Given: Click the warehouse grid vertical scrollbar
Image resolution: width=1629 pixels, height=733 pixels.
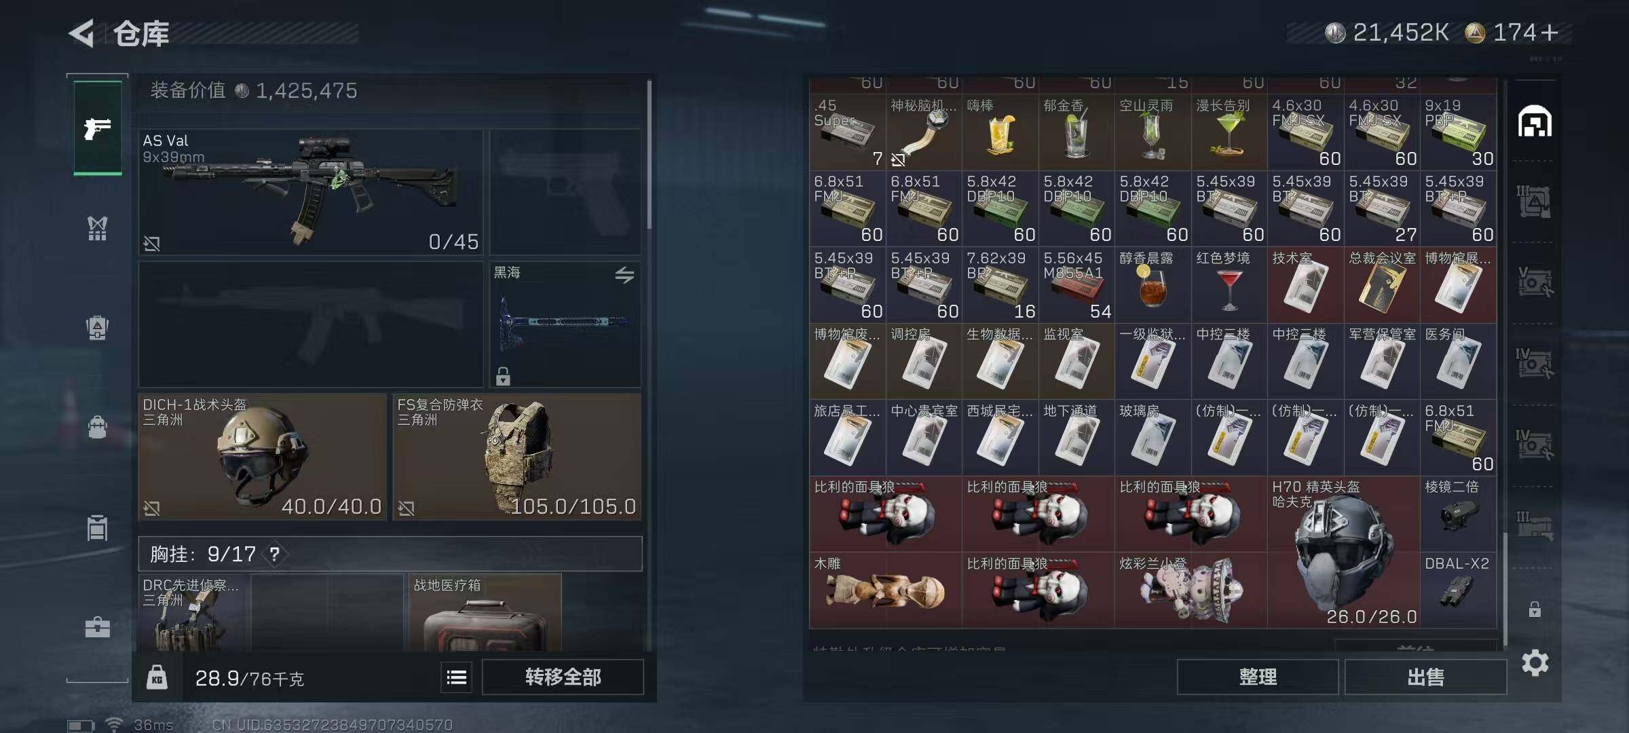Looking at the screenshot, I should 1505,363.
